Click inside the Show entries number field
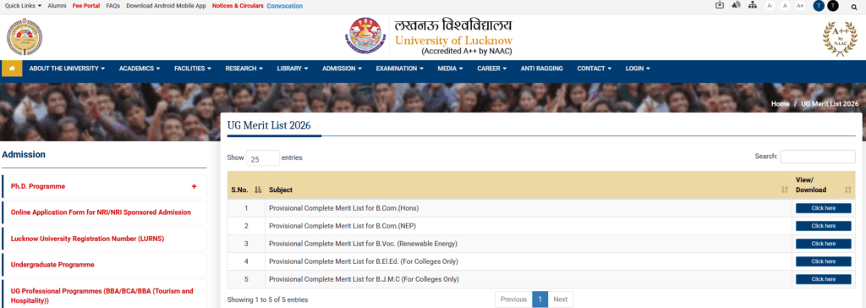866x308 pixels. coord(263,158)
